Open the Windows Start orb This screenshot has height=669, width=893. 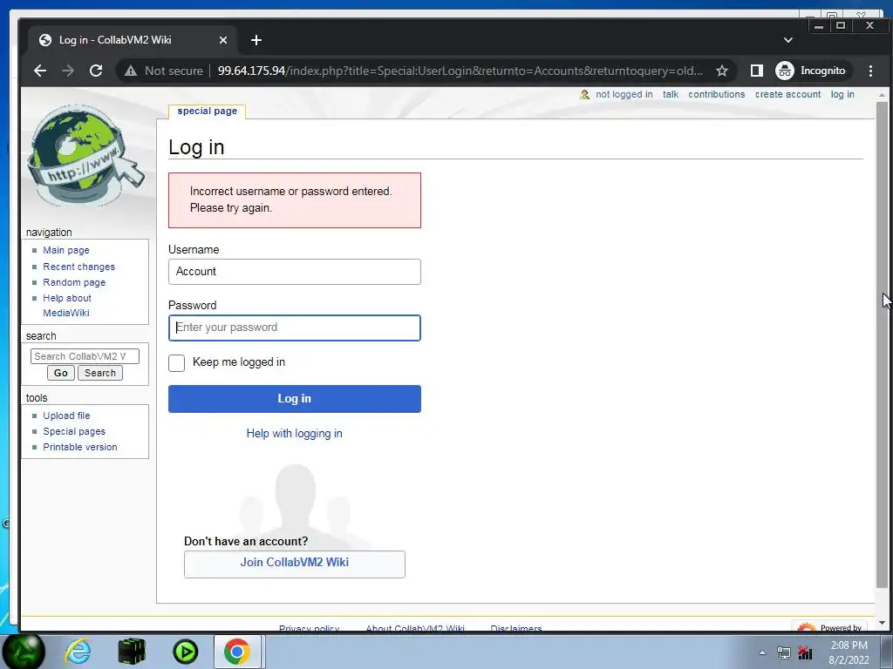coord(24,652)
